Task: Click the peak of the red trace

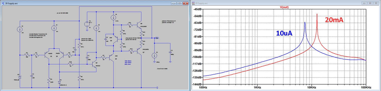Action: click(x=317, y=14)
